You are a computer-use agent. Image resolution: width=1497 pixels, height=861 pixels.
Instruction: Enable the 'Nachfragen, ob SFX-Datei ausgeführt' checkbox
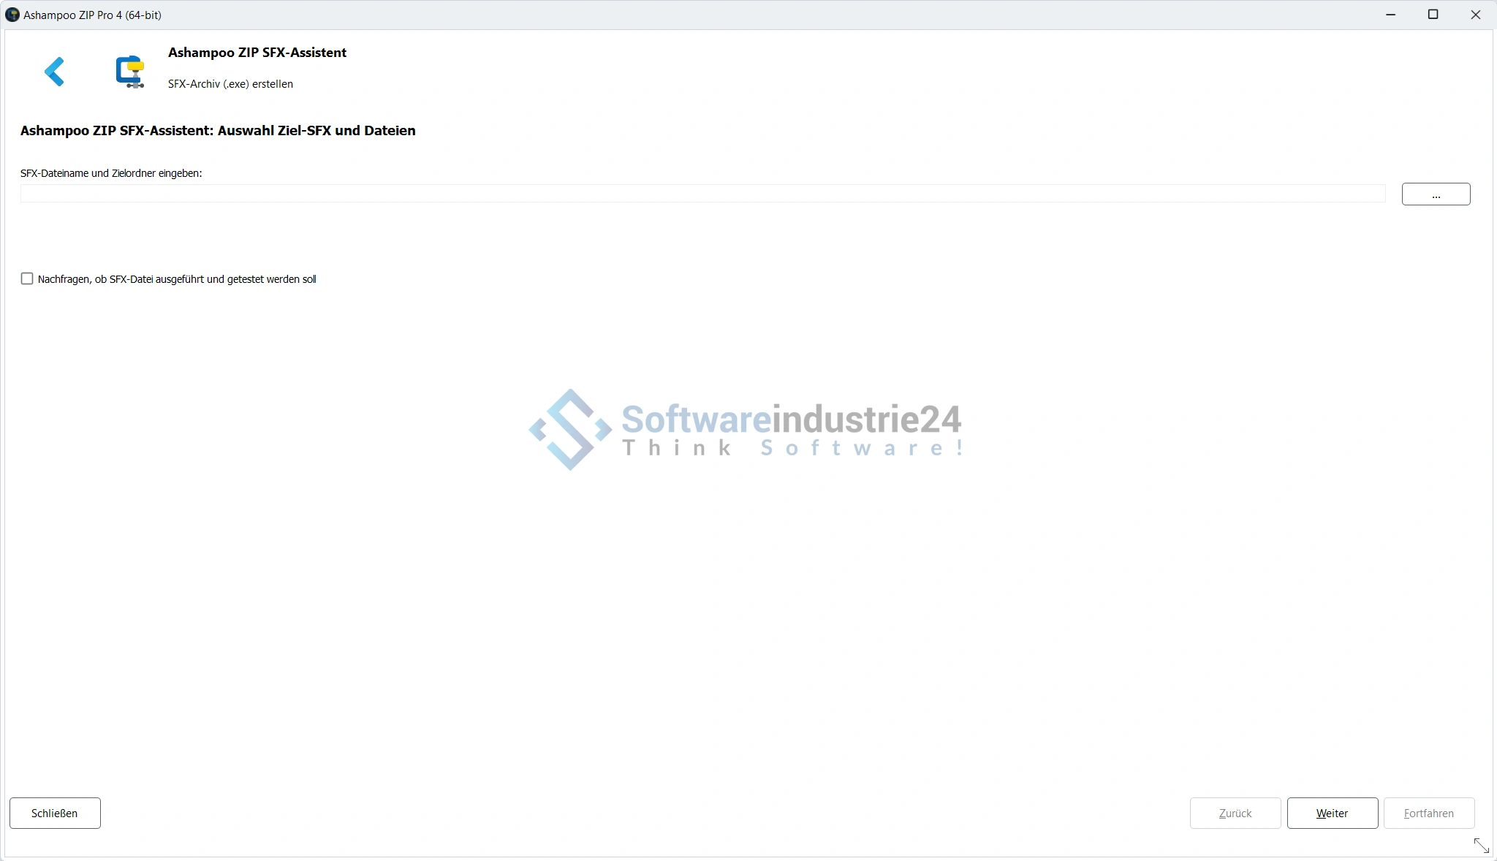27,278
